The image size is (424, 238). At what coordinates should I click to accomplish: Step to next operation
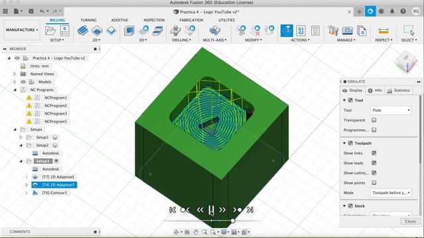point(237,210)
